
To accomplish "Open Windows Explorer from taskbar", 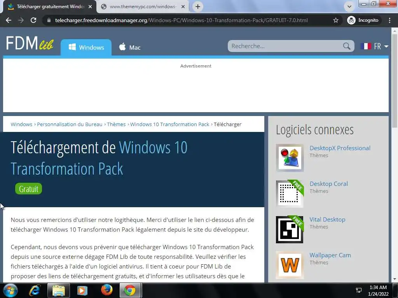I will (x=59, y=290).
